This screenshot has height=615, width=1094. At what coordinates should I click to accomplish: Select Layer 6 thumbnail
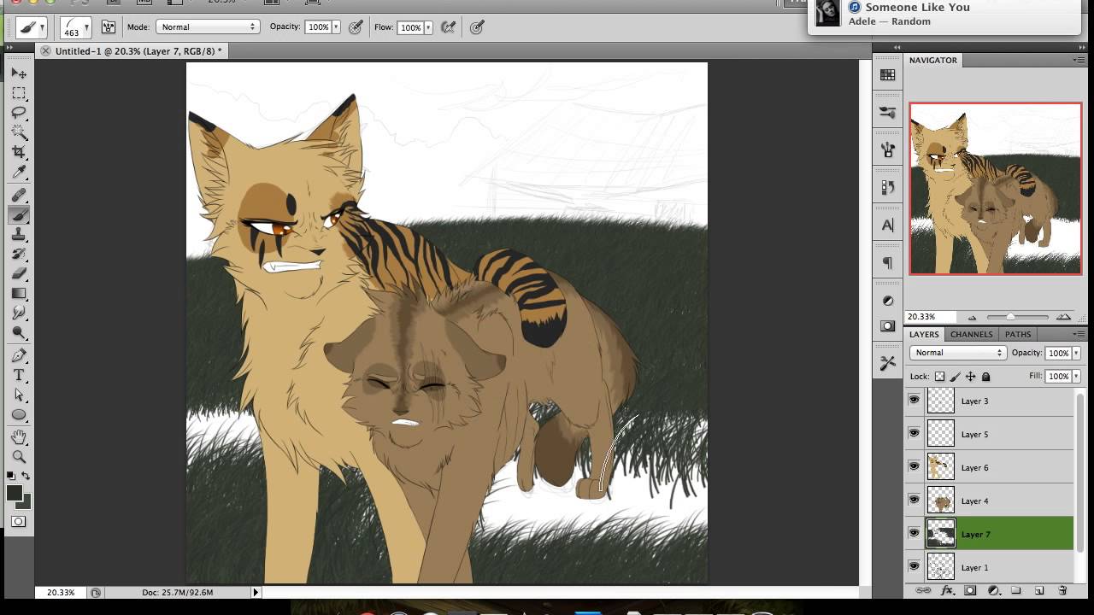point(941,466)
